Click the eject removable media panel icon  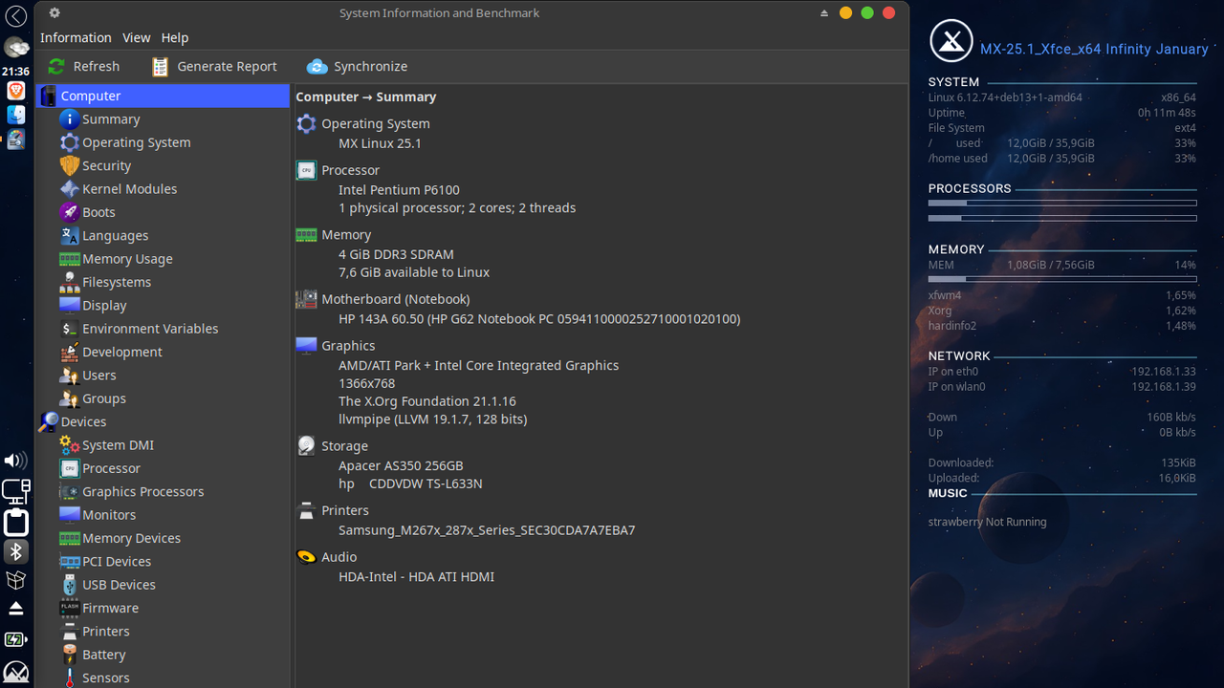click(15, 609)
